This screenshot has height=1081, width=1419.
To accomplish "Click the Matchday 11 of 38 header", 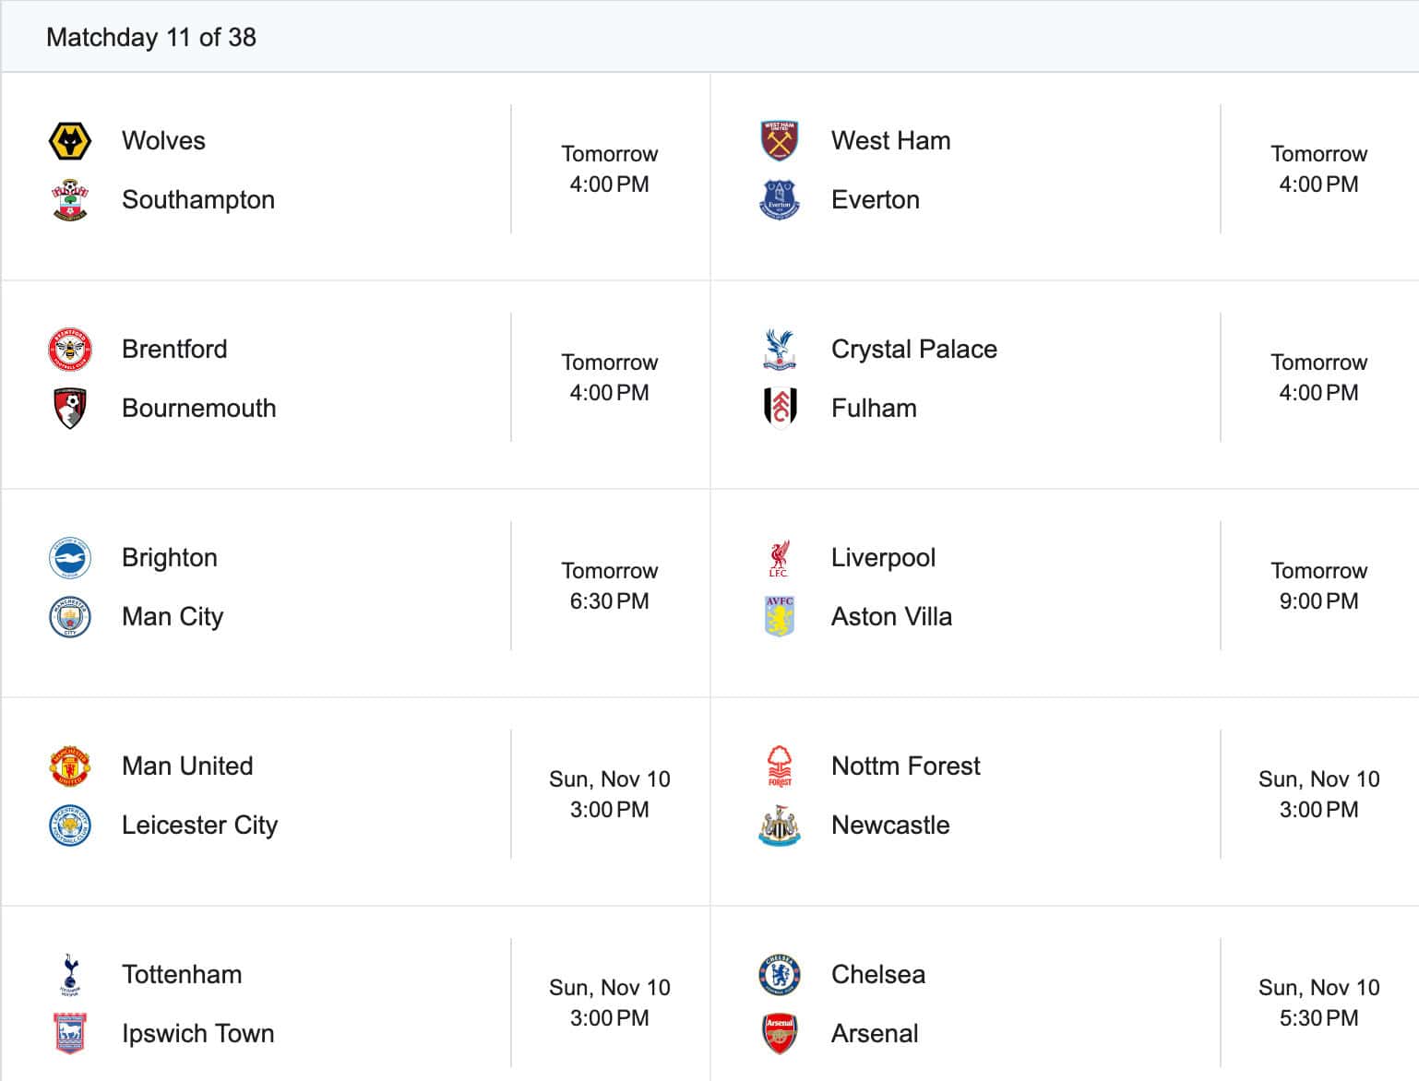I will pos(151,37).
